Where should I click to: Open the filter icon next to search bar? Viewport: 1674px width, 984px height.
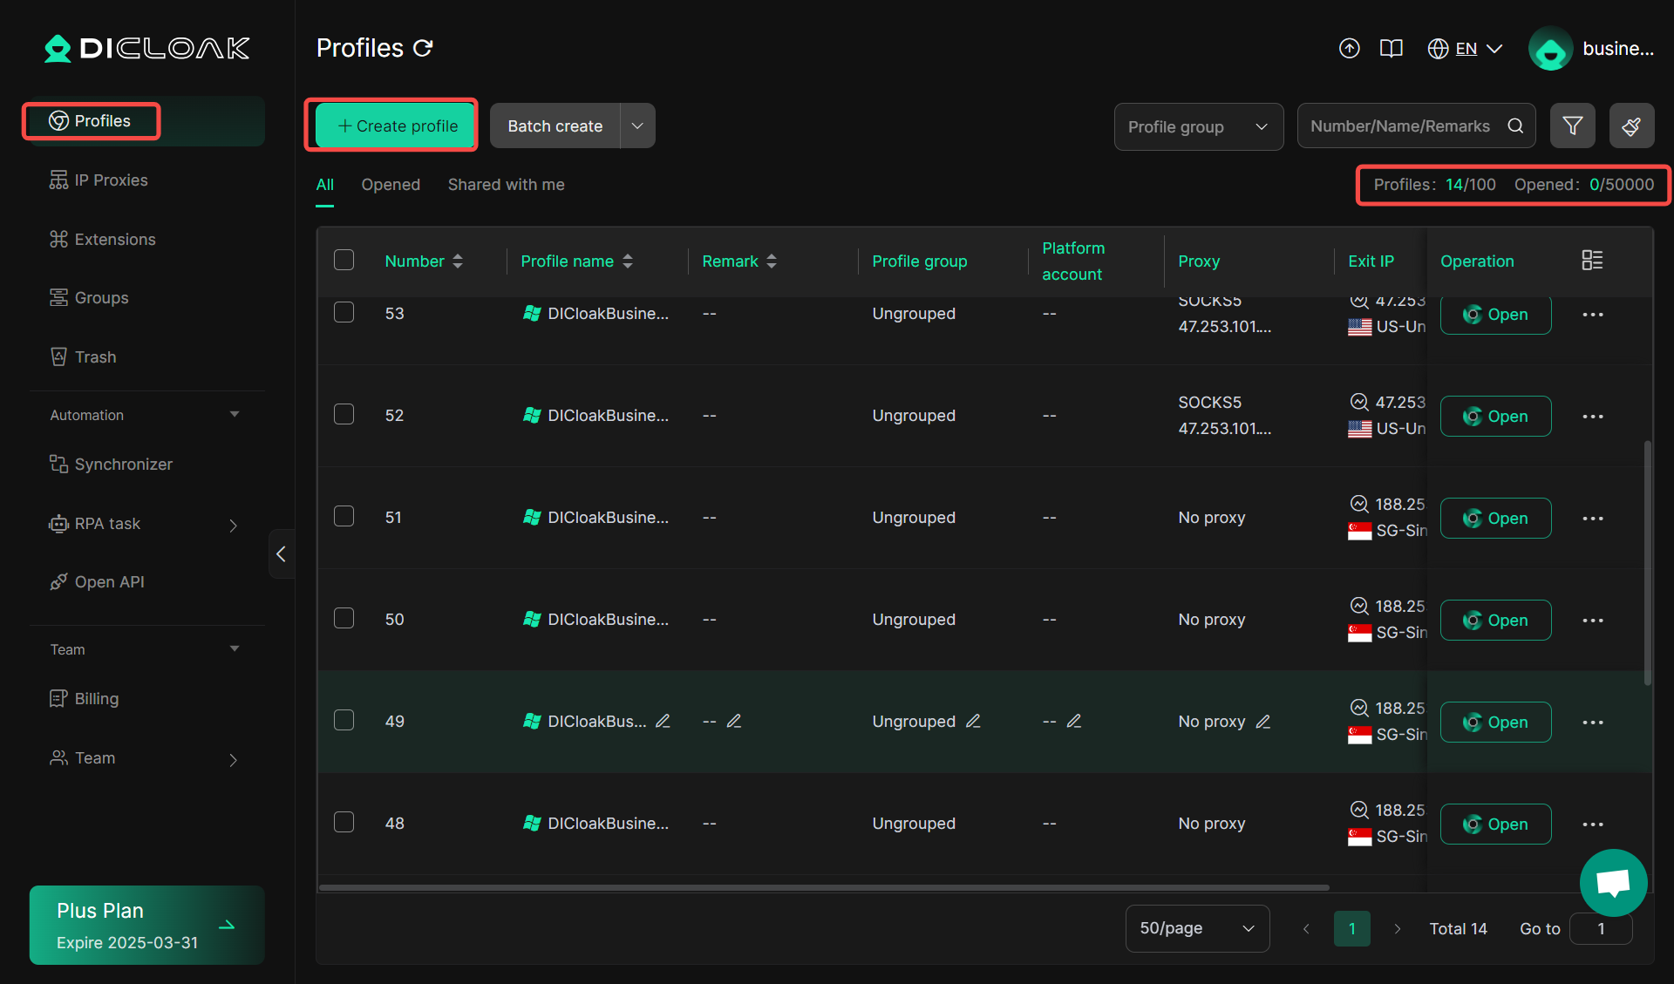(x=1572, y=126)
